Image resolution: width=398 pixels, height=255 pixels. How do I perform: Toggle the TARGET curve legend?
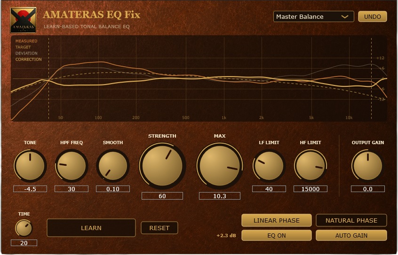pyautogui.click(x=23, y=47)
